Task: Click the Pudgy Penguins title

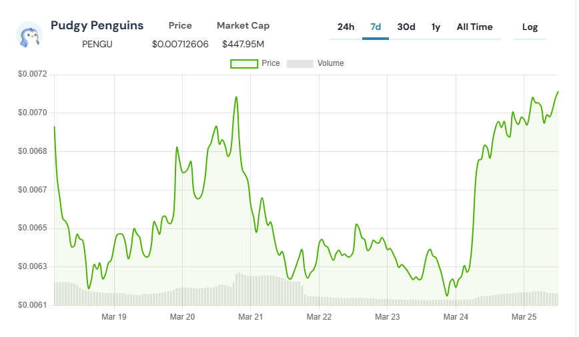Action: (97, 25)
